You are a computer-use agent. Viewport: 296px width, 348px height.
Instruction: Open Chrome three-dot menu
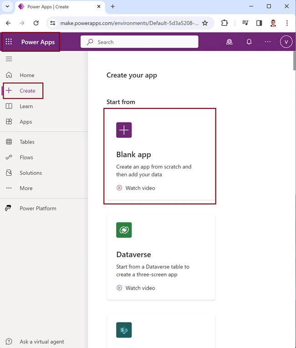click(x=287, y=23)
